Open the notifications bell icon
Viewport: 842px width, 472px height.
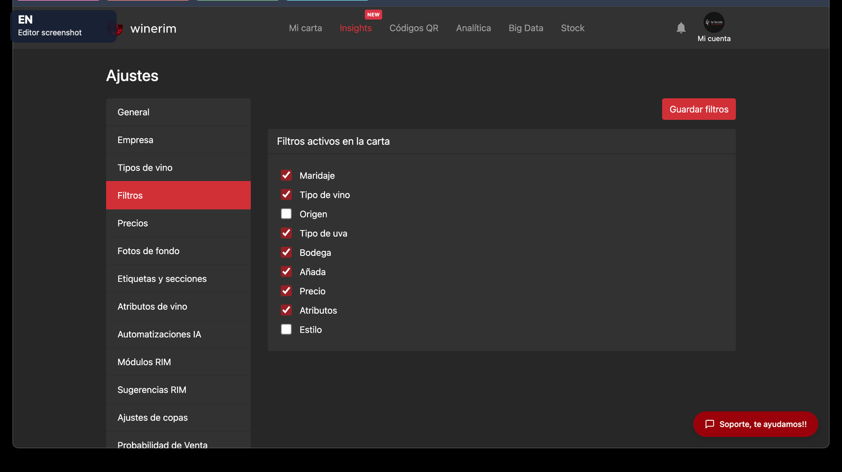pyautogui.click(x=681, y=28)
